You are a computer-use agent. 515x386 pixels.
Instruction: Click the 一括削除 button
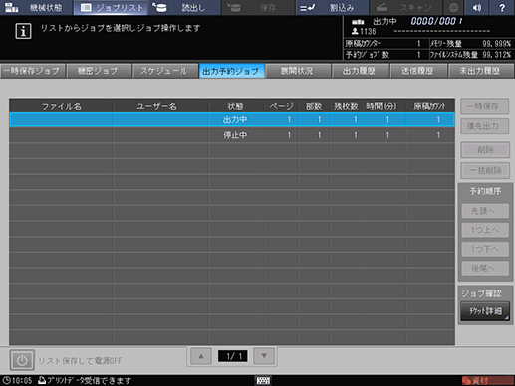[485, 171]
